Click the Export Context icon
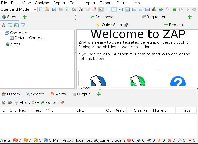Image resolution: width=198 pixels, height=144 pixels. point(23,25)
